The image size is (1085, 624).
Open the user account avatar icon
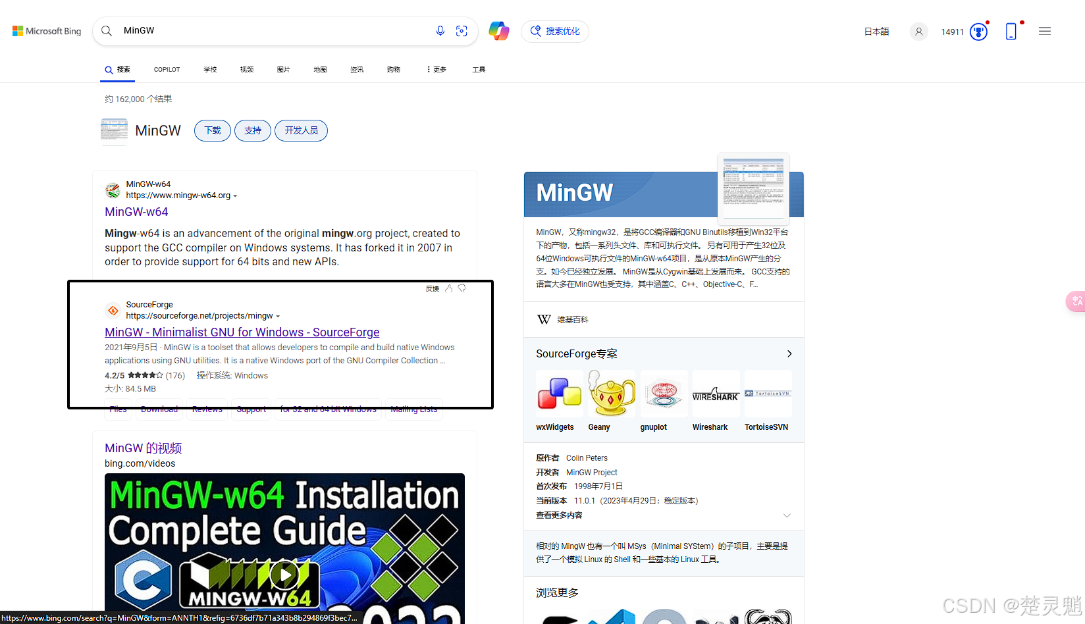coord(918,32)
